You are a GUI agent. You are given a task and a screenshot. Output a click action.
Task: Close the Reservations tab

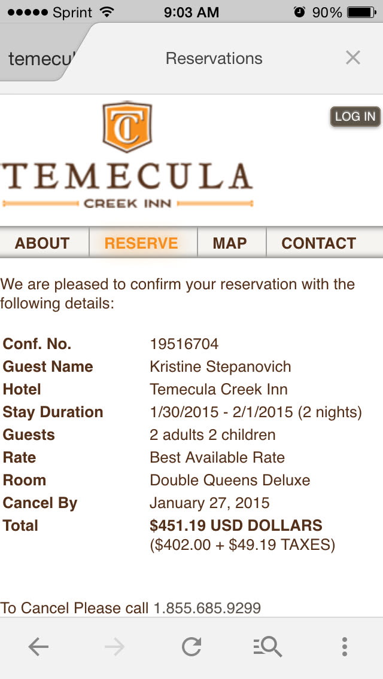pyautogui.click(x=353, y=58)
